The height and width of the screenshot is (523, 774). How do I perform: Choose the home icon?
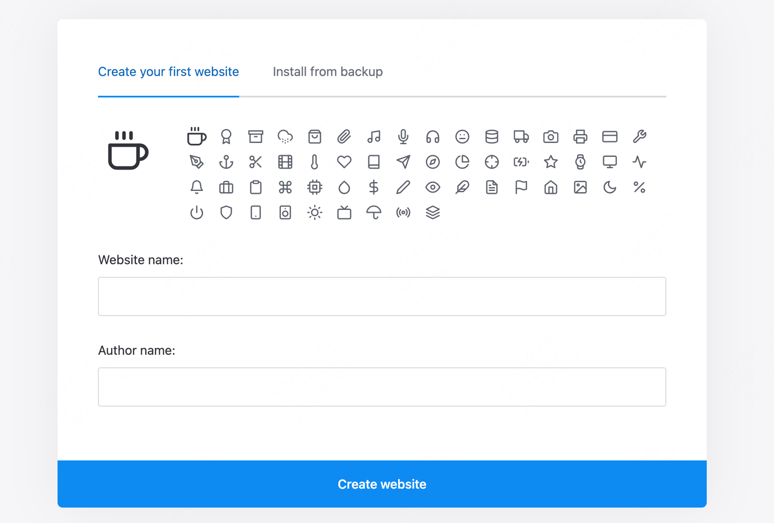551,187
